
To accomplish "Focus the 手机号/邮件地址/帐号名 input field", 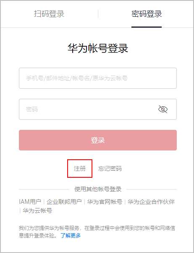I will [x=98, y=78].
